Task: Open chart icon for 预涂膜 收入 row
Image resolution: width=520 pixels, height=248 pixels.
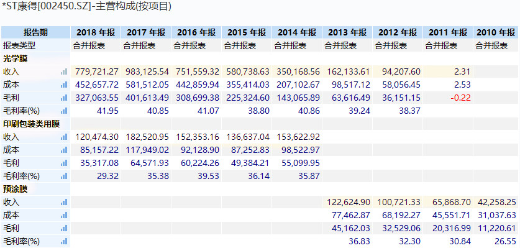Action: [64, 202]
